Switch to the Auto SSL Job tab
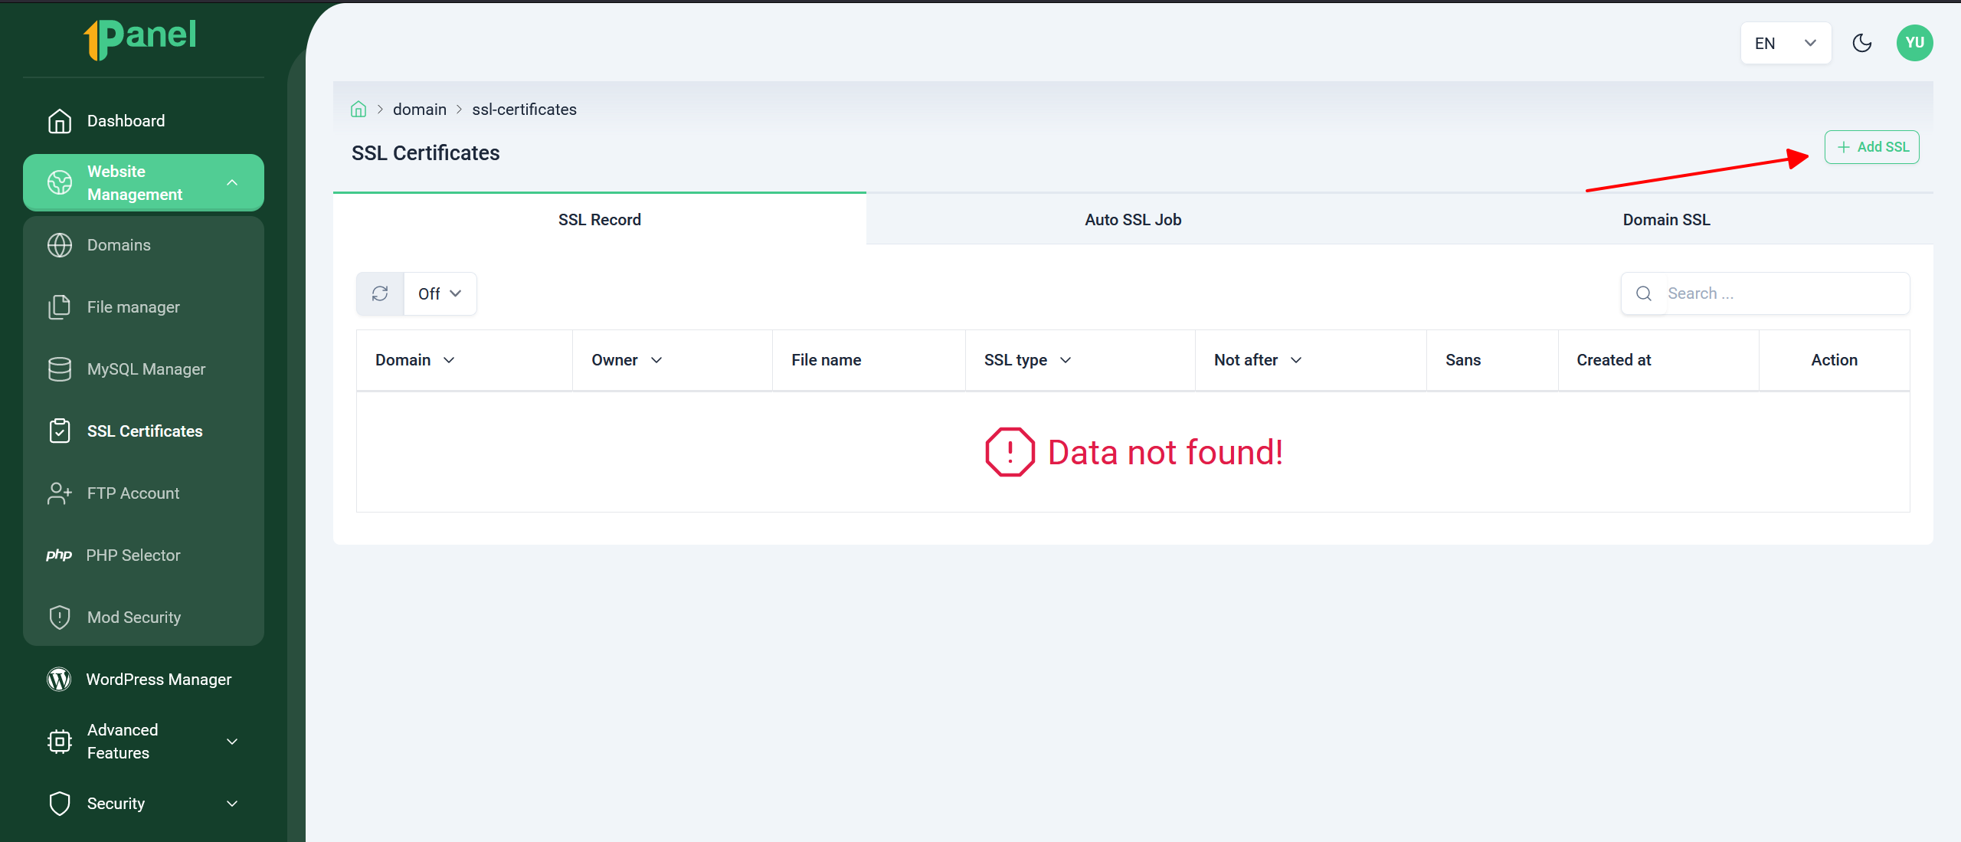 [1132, 220]
